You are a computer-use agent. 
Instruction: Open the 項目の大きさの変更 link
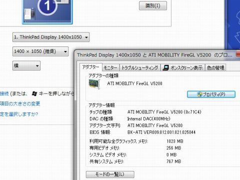(x=20, y=104)
